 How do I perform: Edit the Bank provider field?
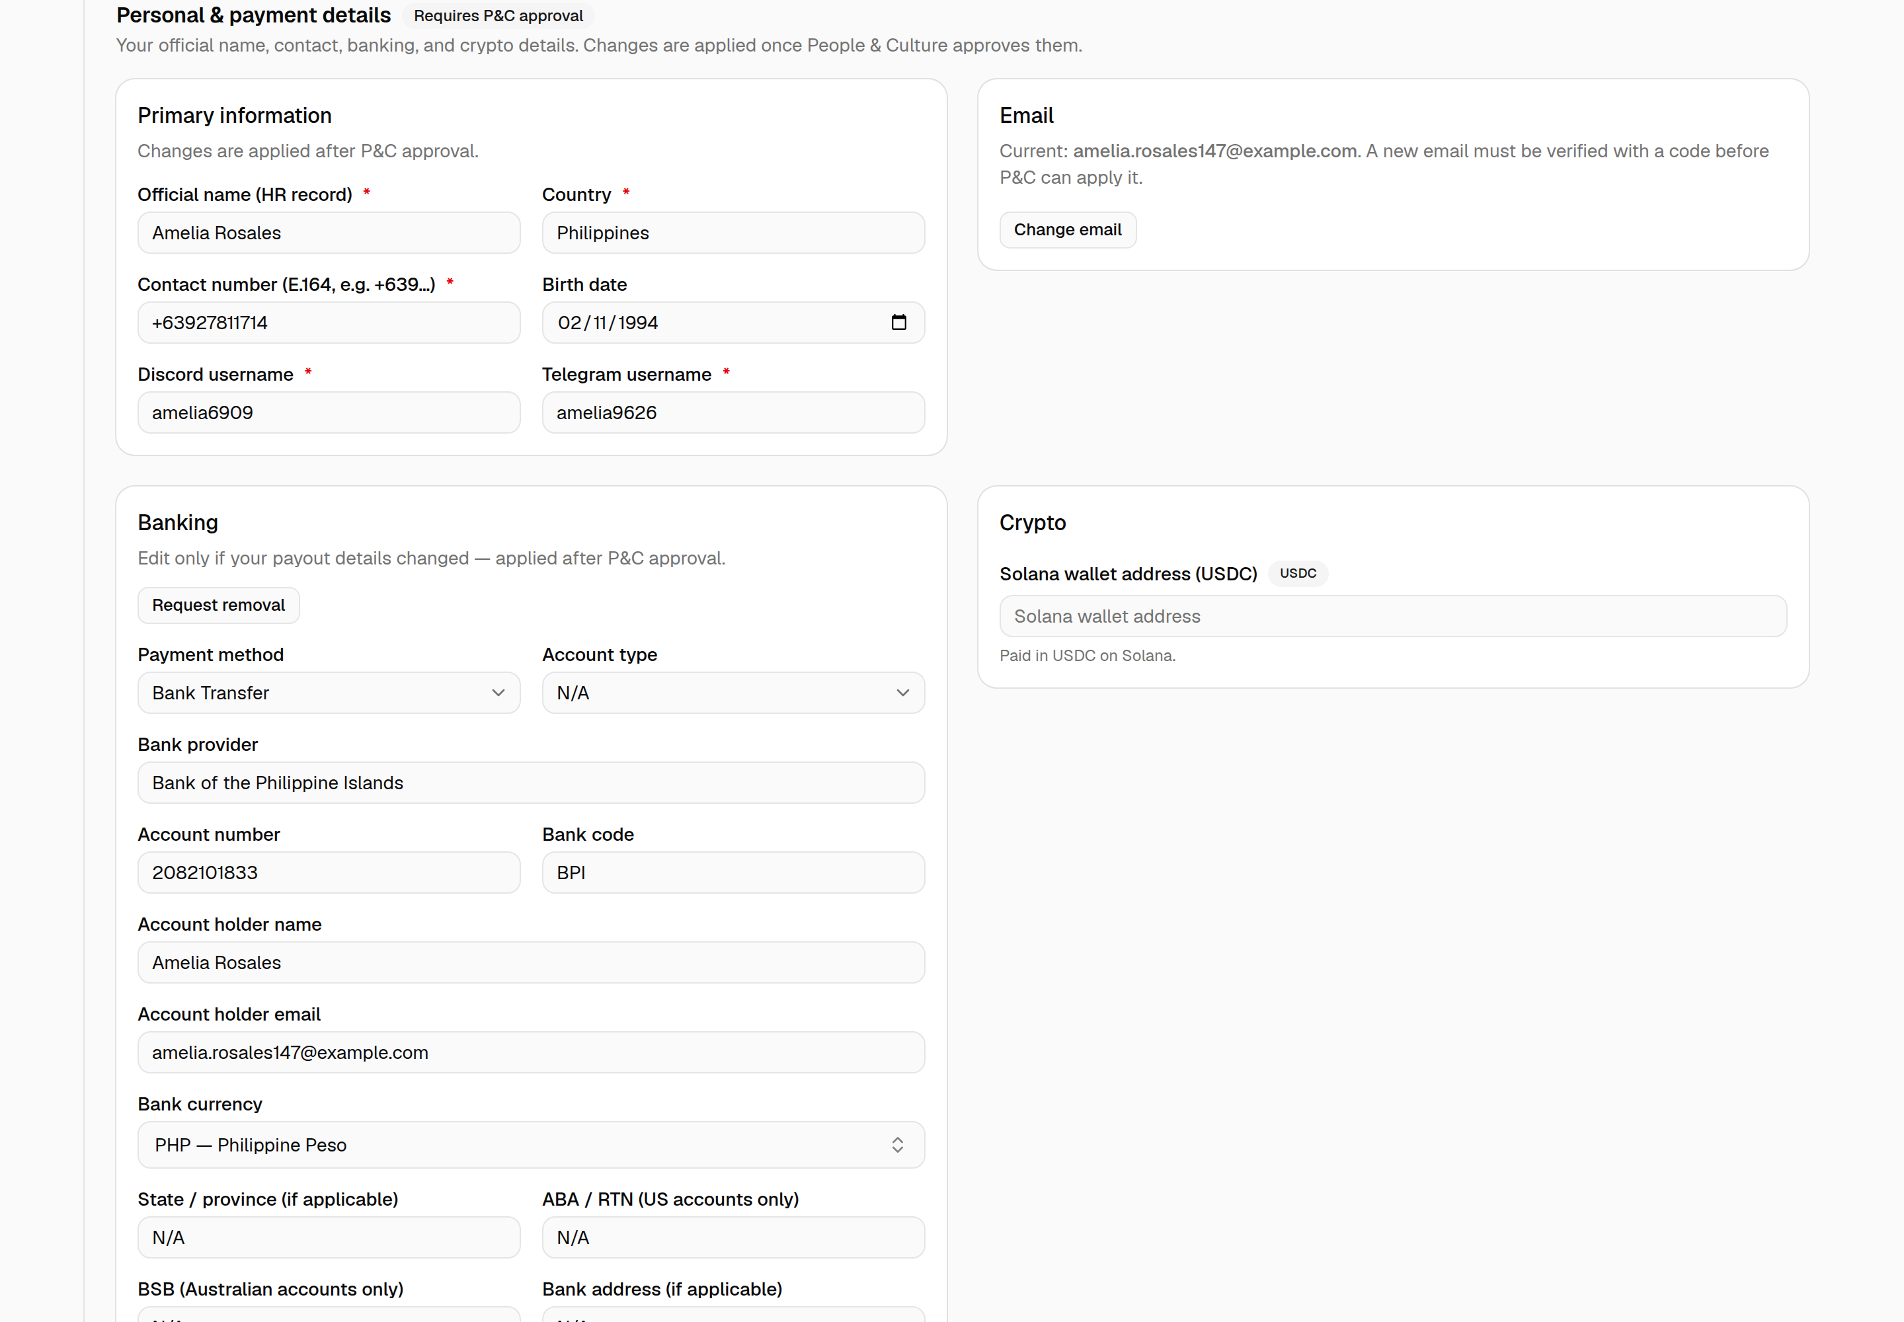click(531, 783)
